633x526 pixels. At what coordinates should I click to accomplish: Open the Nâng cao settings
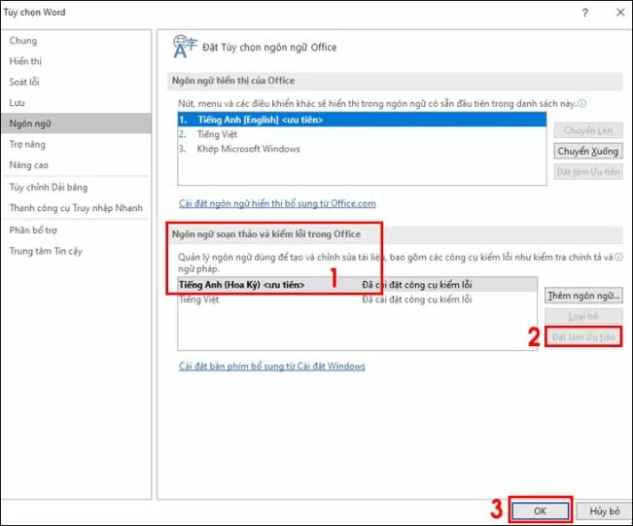coord(29,164)
